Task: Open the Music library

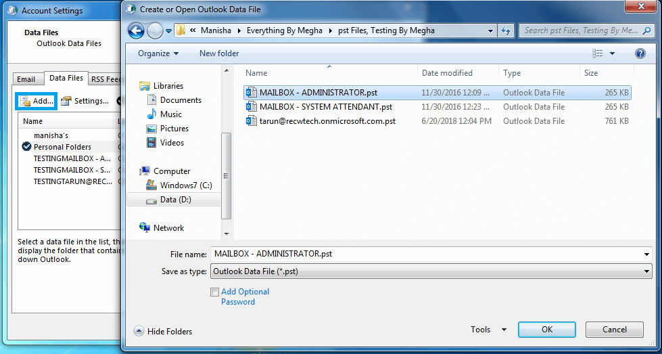Action: point(164,114)
